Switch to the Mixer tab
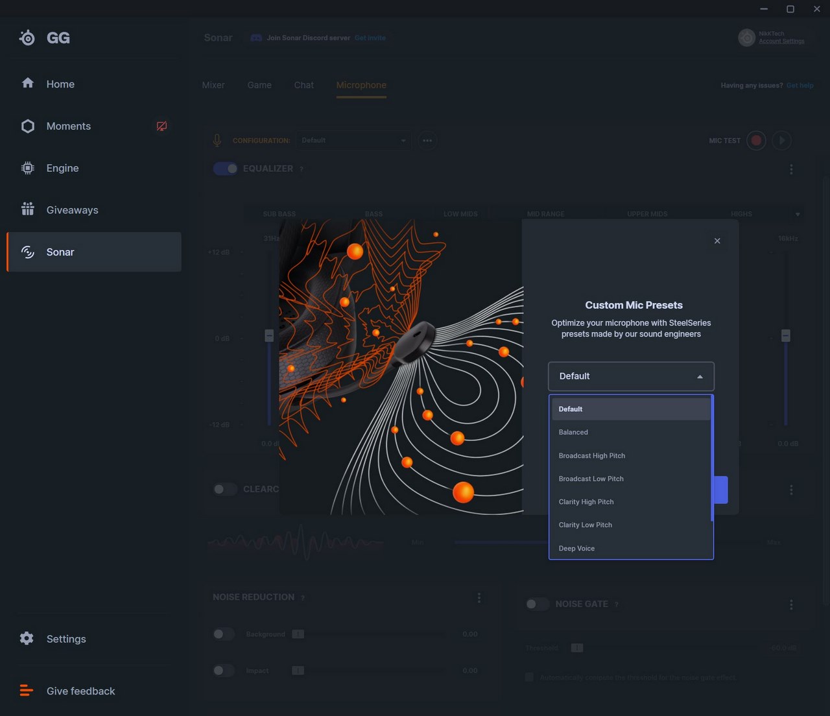Screen dimensions: 830x716 [x=213, y=85]
